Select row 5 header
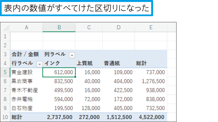 point(5,72)
